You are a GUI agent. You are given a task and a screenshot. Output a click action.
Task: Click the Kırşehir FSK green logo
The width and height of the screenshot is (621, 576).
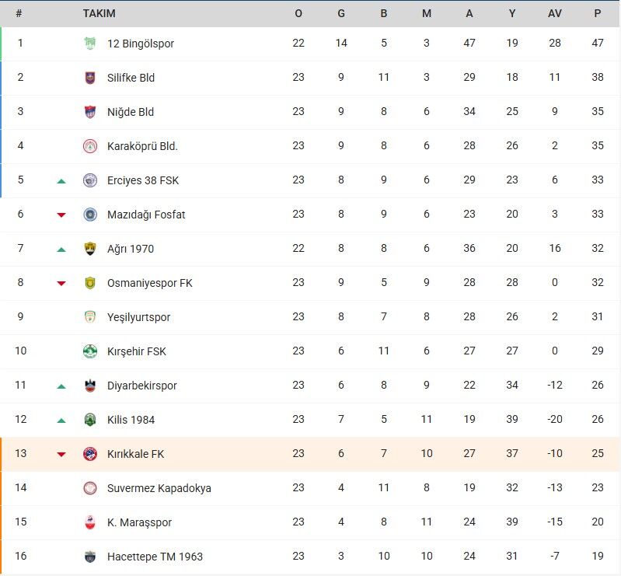pos(90,351)
